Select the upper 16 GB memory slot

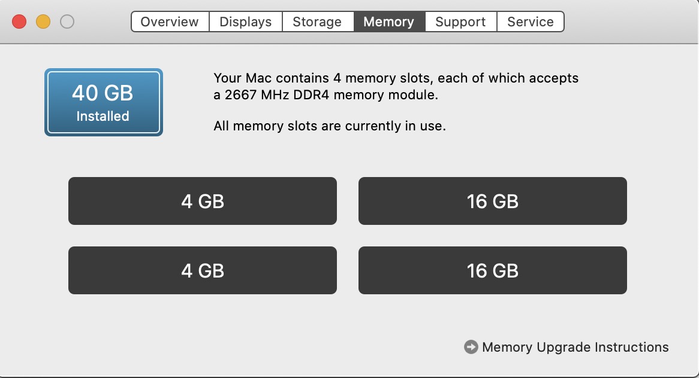[x=492, y=201]
